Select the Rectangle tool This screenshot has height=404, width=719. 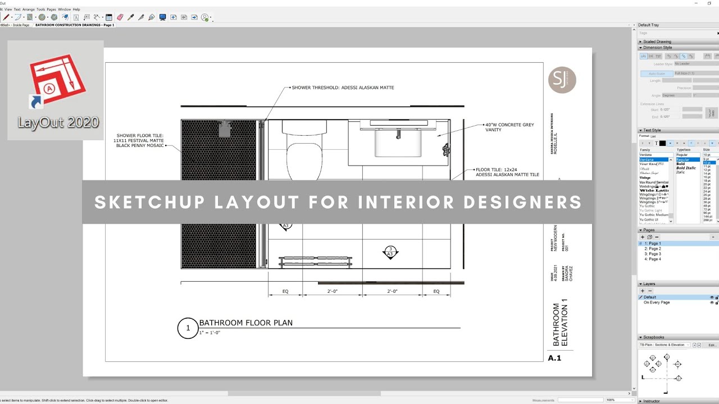(30, 17)
